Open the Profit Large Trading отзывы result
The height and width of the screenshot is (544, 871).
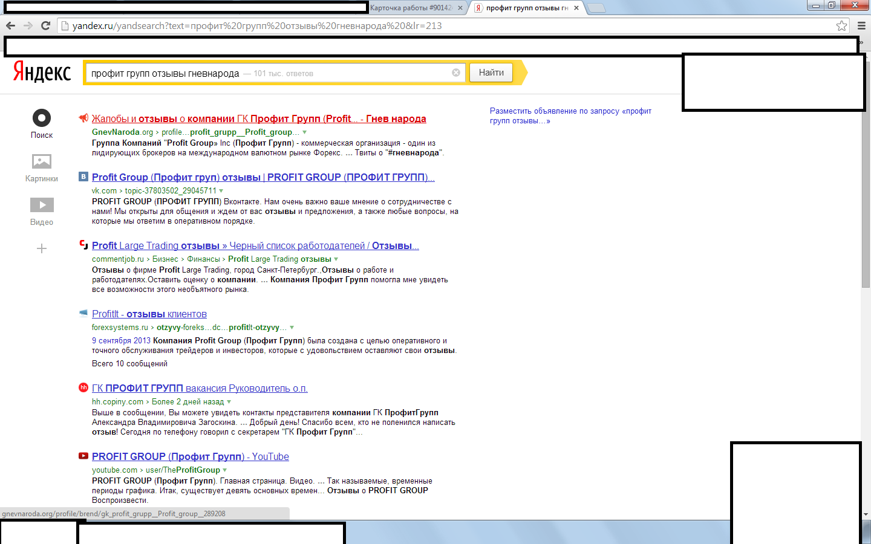(255, 245)
